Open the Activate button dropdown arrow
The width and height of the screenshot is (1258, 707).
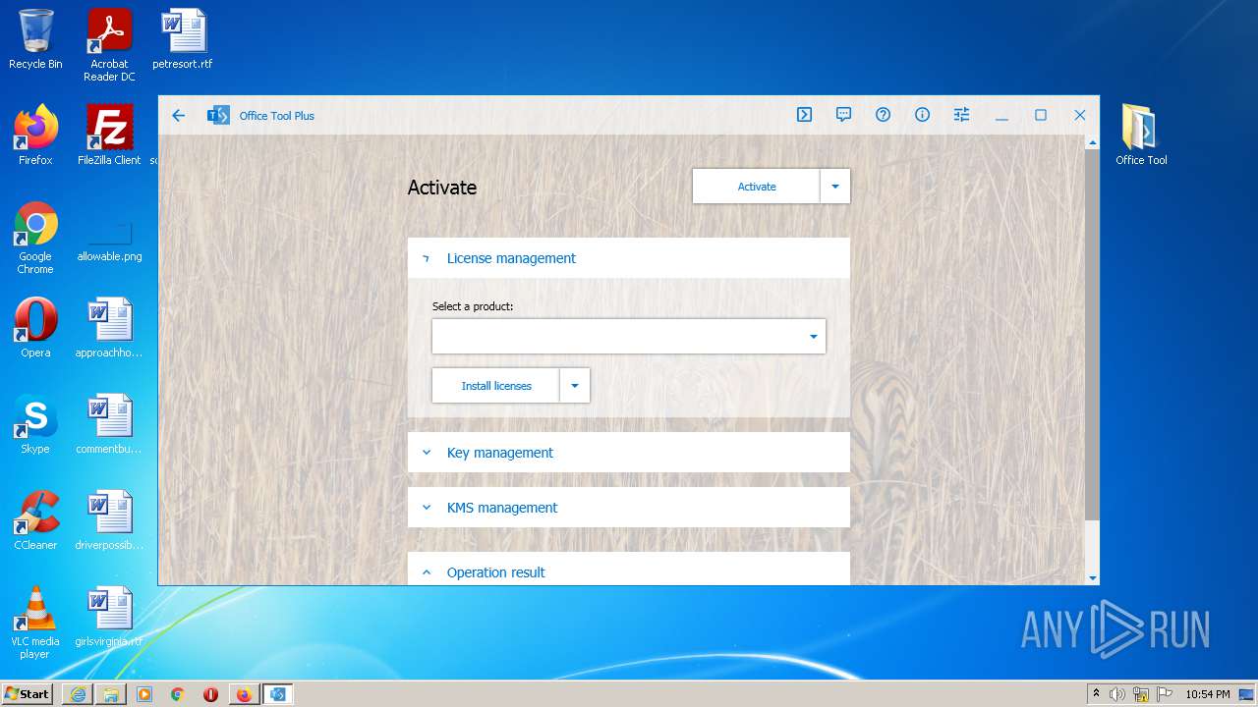tap(835, 187)
